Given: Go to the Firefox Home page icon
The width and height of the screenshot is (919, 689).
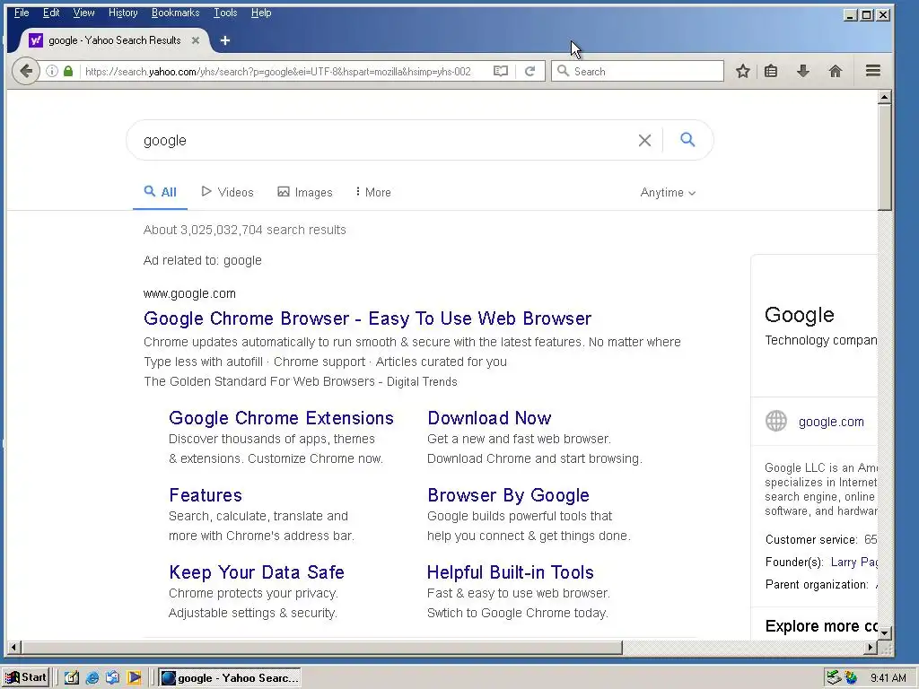Looking at the screenshot, I should point(836,72).
